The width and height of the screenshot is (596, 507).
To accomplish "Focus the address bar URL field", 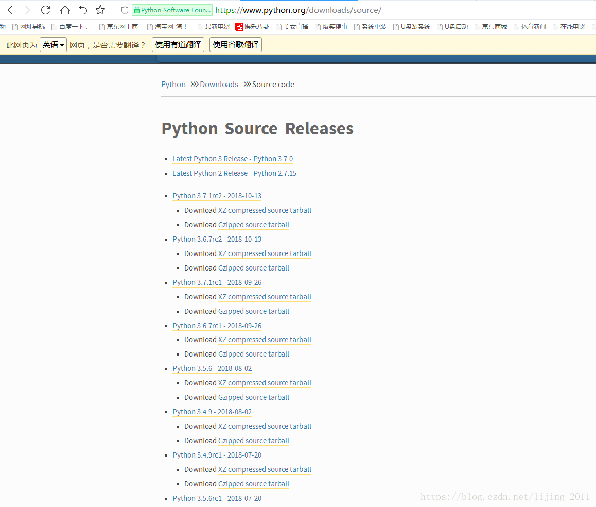I will pos(299,10).
